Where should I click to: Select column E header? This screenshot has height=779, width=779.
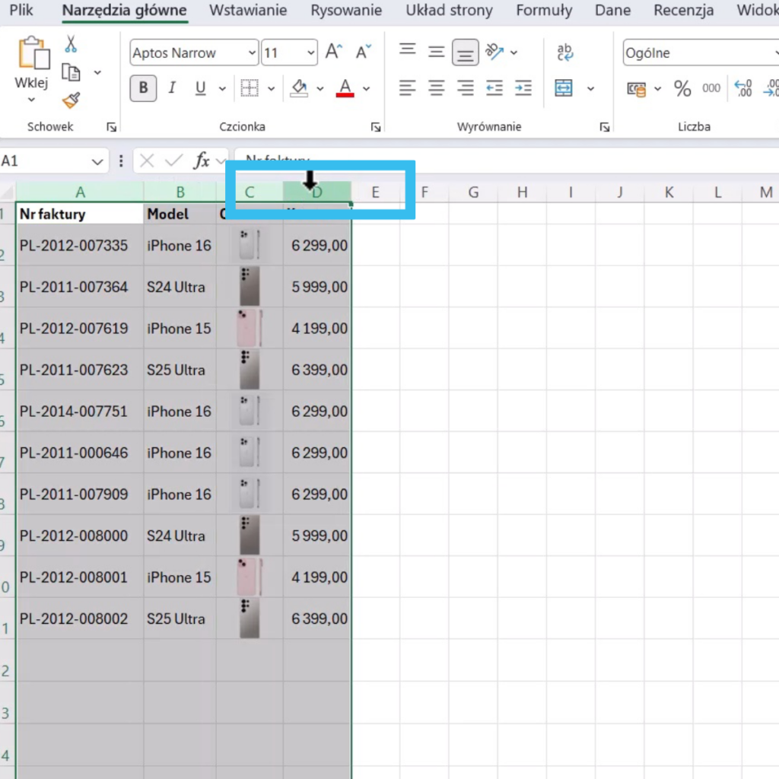tap(375, 192)
